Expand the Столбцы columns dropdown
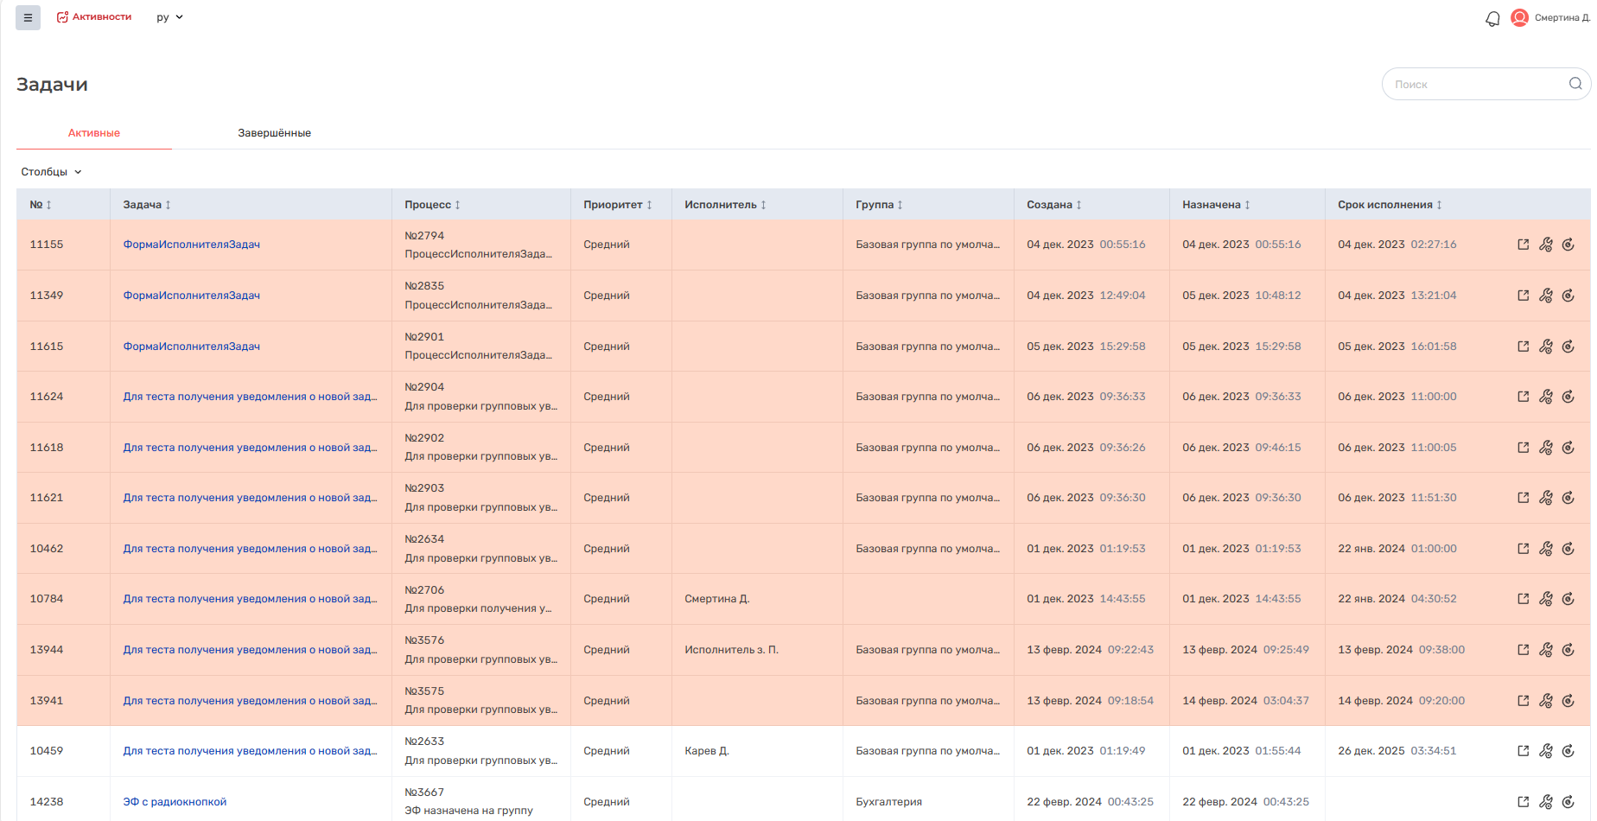 pyautogui.click(x=51, y=172)
